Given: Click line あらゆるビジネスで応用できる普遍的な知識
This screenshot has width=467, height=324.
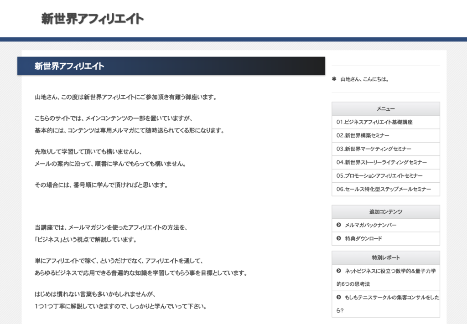Looking at the screenshot, I should (x=141, y=273).
